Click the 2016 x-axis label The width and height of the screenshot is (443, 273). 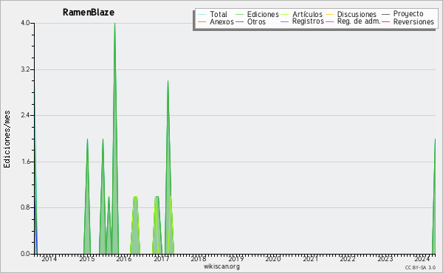coord(124,259)
